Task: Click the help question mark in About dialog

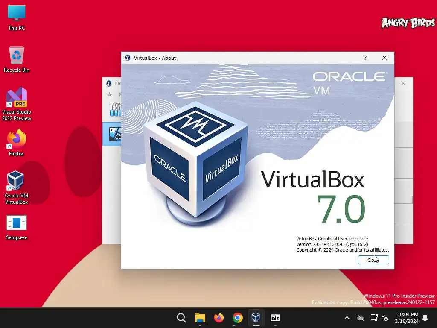Action: point(365,58)
